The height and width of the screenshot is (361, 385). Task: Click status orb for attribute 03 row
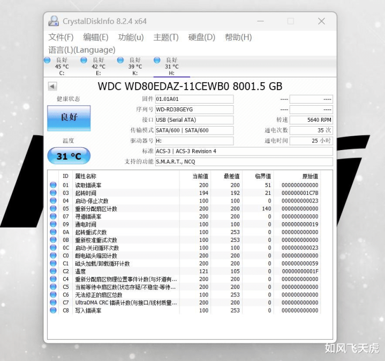coord(53,193)
